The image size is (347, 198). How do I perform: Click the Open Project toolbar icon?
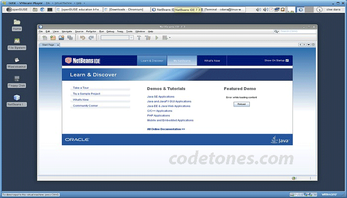pos(61,38)
